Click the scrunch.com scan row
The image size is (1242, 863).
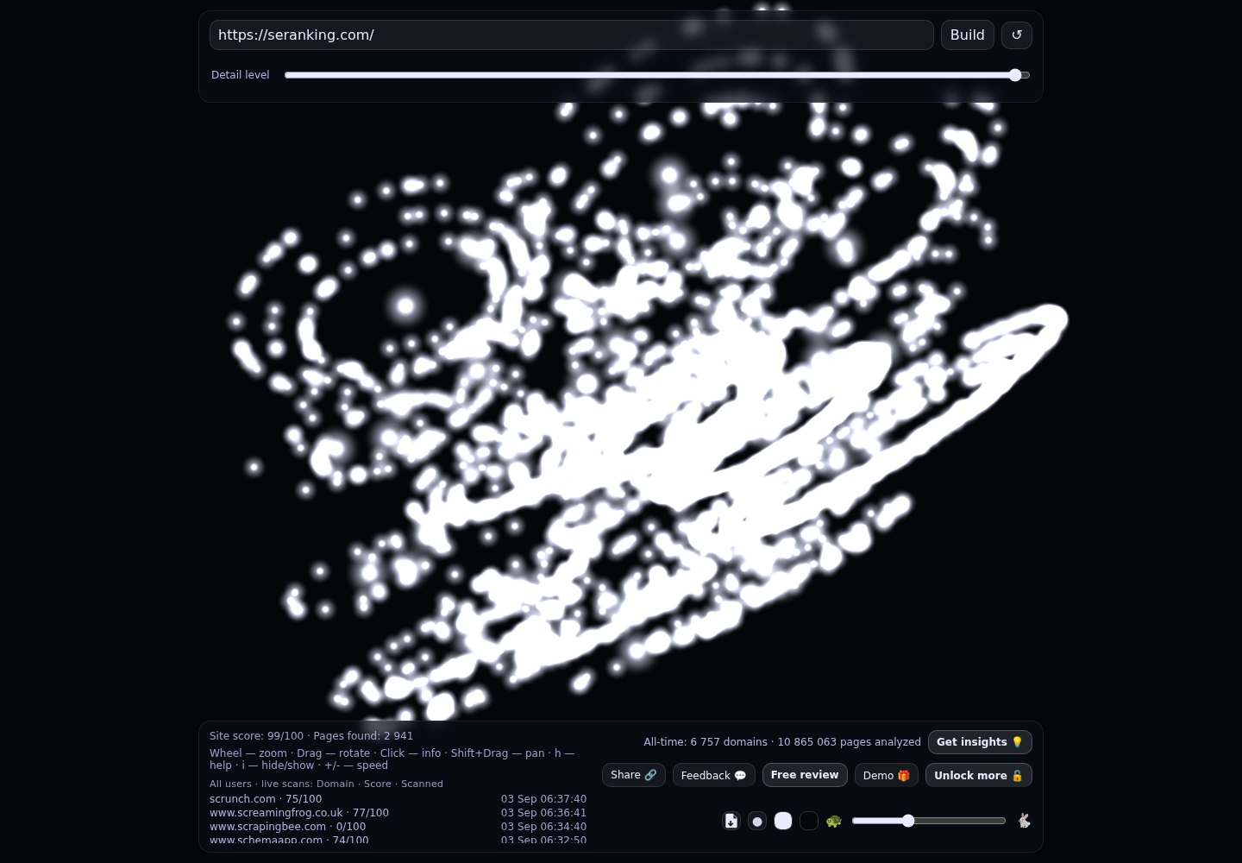click(x=398, y=799)
